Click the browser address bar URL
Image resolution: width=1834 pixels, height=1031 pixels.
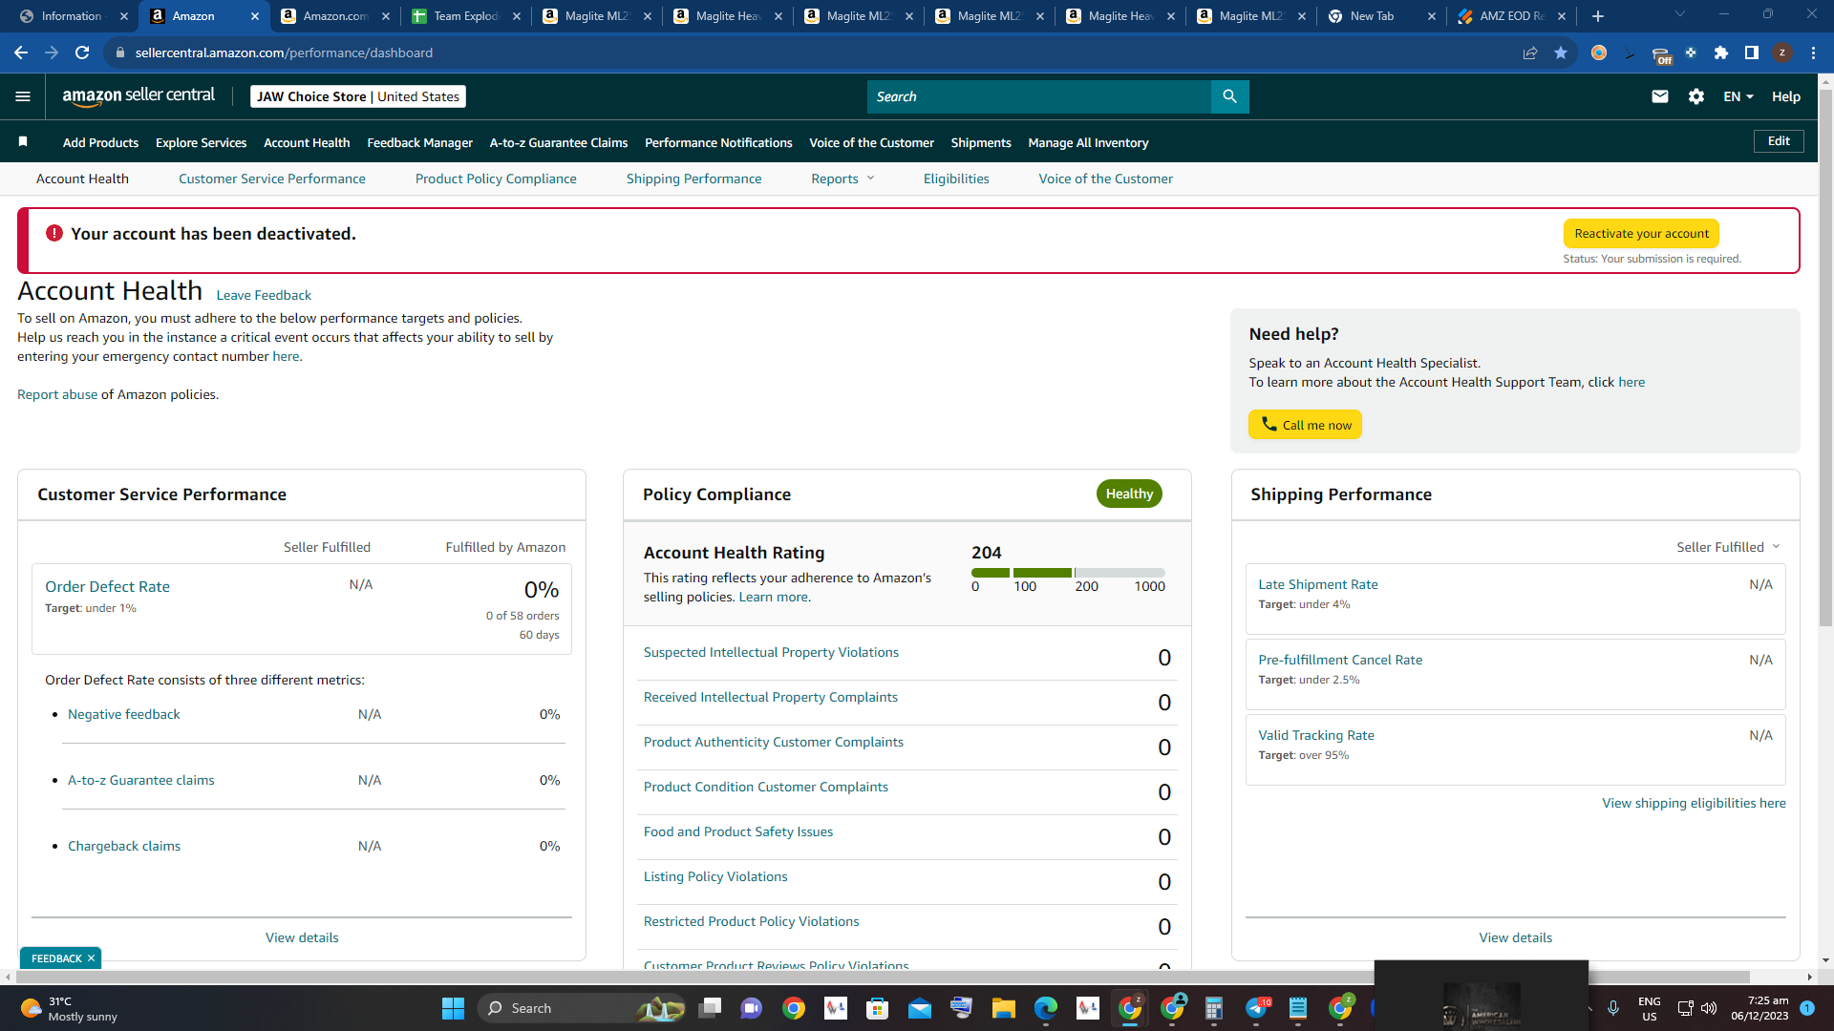pos(284,53)
